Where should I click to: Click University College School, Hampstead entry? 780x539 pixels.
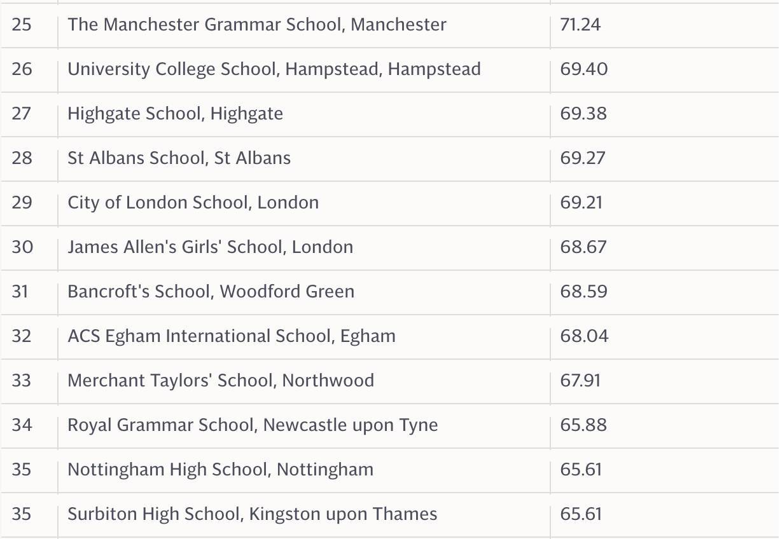(274, 69)
